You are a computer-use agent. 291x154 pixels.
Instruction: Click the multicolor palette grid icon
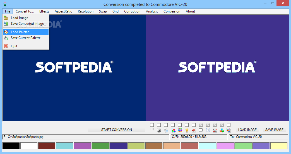coord(180,130)
